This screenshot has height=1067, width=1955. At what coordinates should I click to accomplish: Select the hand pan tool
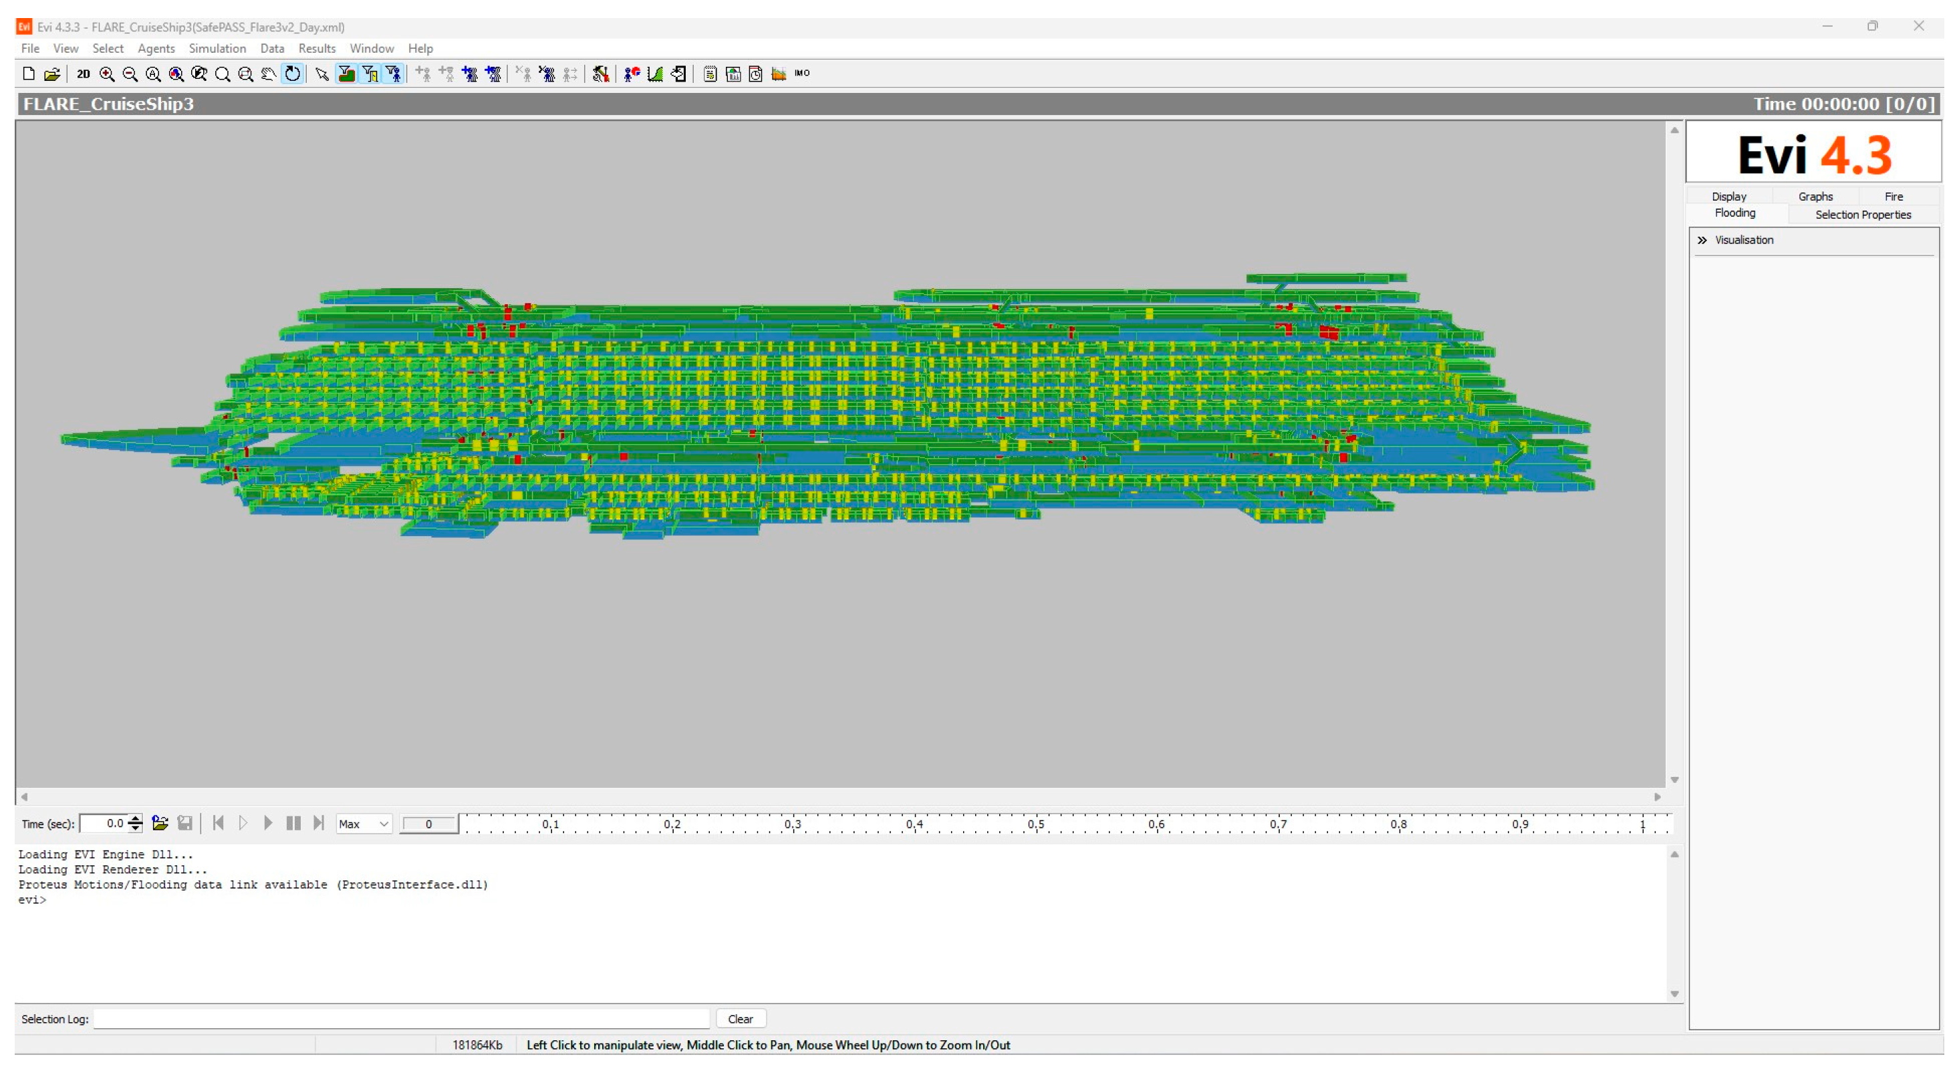pyautogui.click(x=269, y=74)
